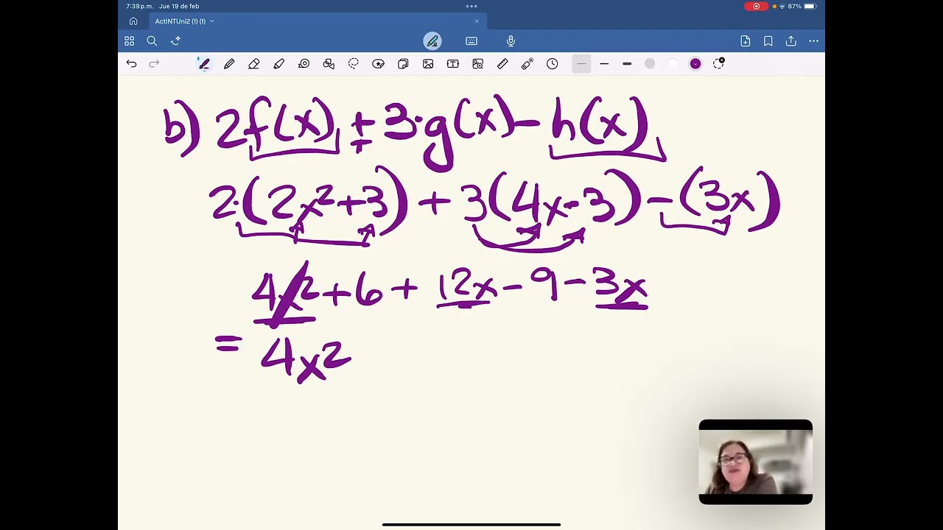Select the text box tool
The image size is (943, 530).
pos(453,64)
